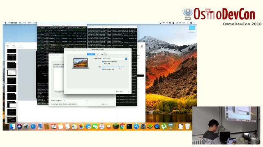Open the AirPlay Display dropdown in front dialog
The image size is (263, 147).
click(x=115, y=59)
